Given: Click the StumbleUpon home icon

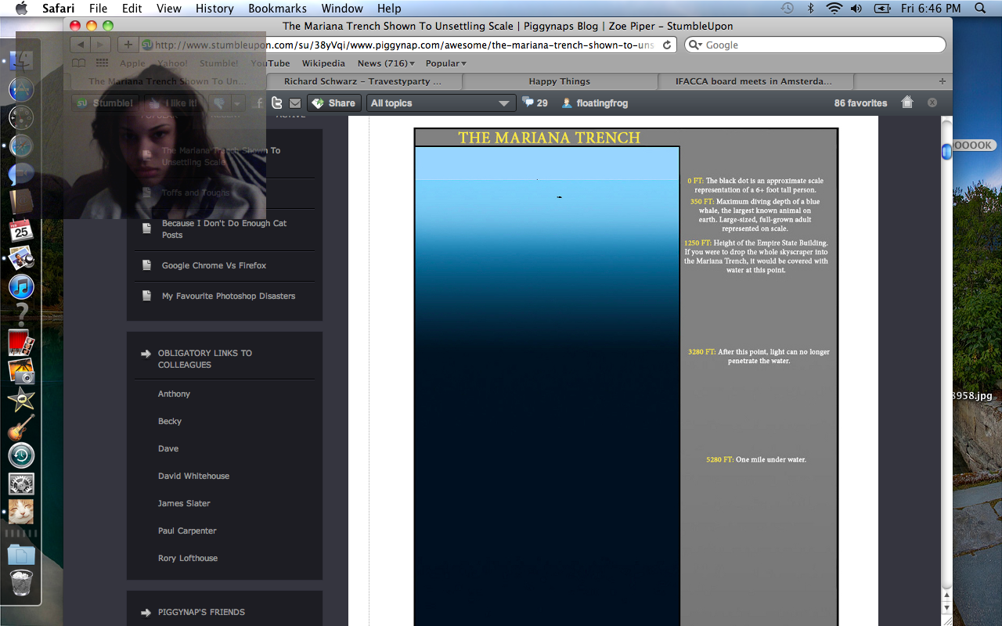Looking at the screenshot, I should click(907, 103).
